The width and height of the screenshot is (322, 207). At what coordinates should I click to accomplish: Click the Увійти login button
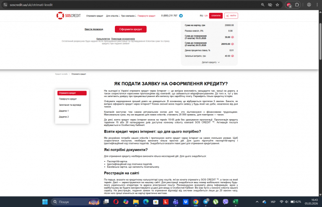pos(231,16)
